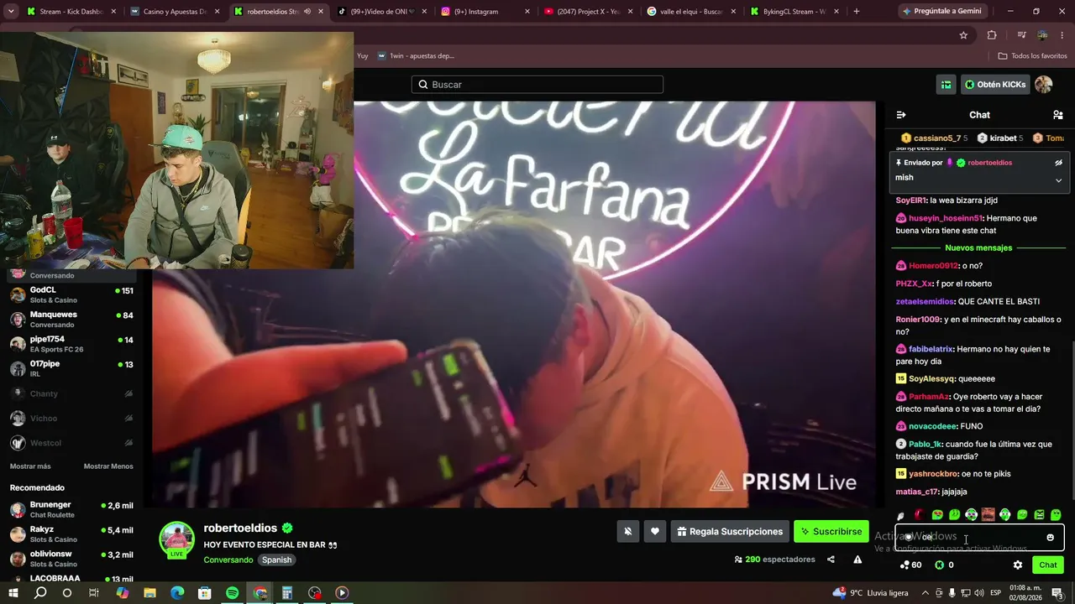Open the browser extensions puzzle icon
Viewport: 1075px width, 604px height.
[x=992, y=35]
